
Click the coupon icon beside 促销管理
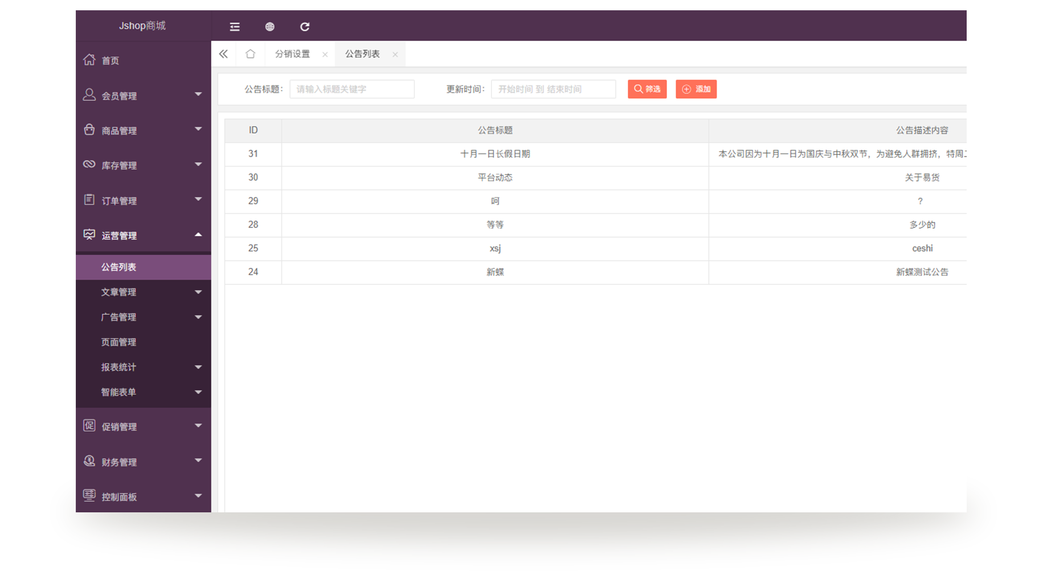coord(89,426)
